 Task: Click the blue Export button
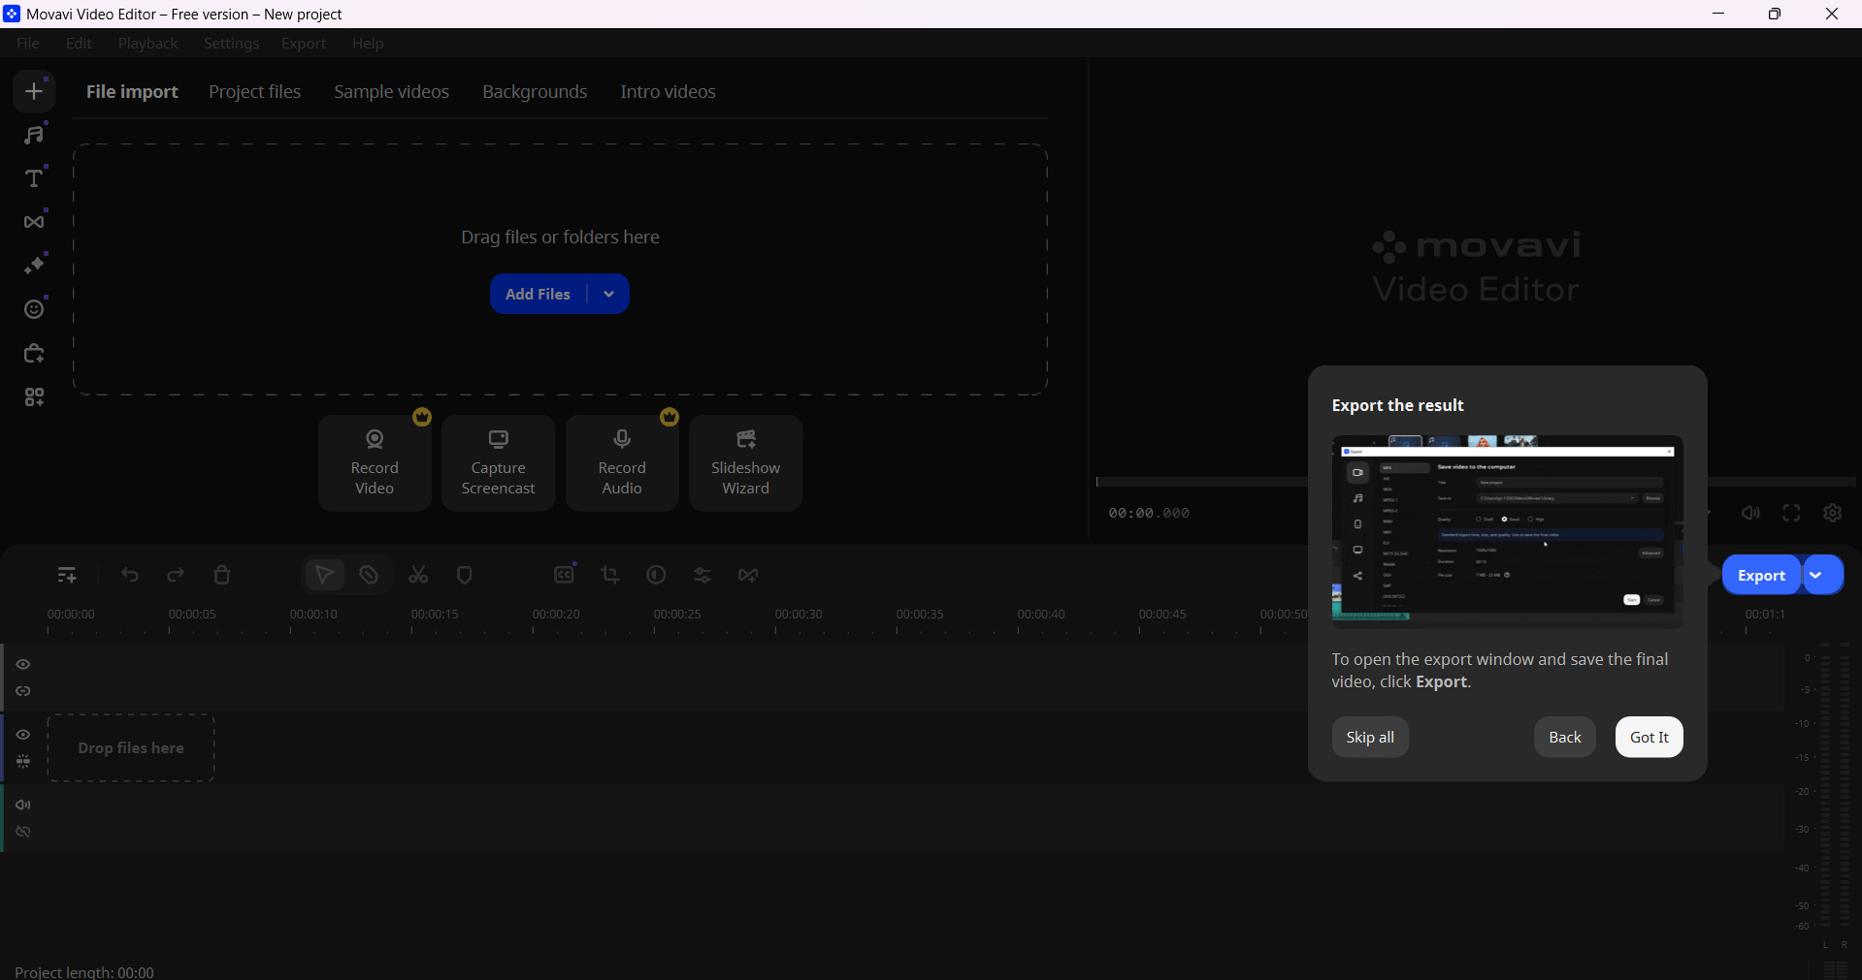(1761, 576)
